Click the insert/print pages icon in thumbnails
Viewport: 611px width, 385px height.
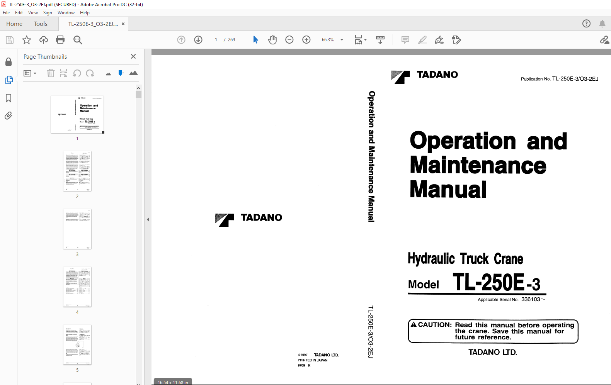click(63, 73)
